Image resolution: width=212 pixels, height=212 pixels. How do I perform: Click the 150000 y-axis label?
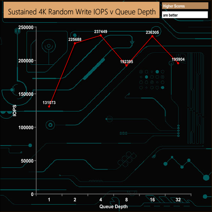pos(26,94)
